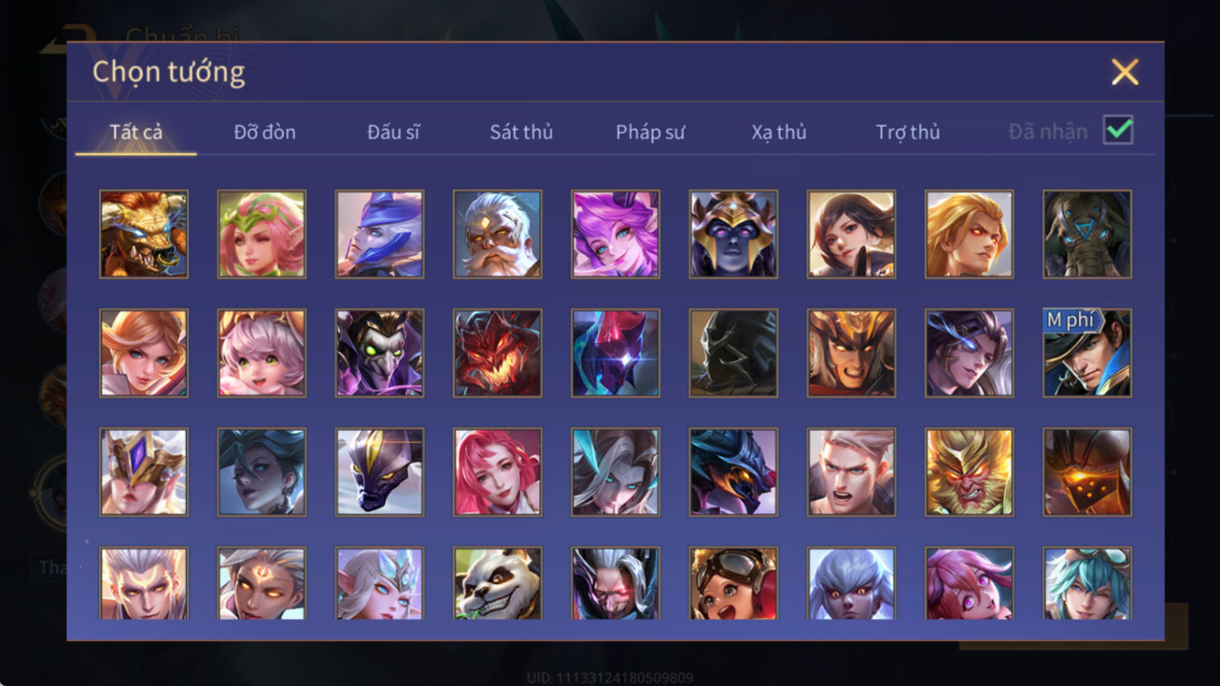Select the white-bearded old man hero

coord(497,234)
